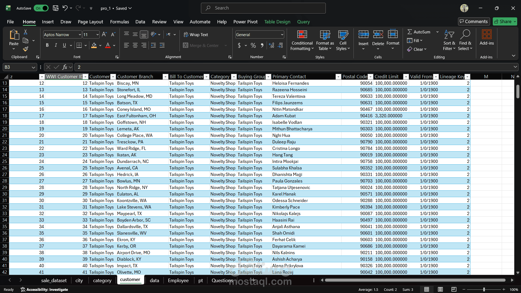Click the Decrease Indent icon
The width and height of the screenshot is (521, 293).
point(153,45)
